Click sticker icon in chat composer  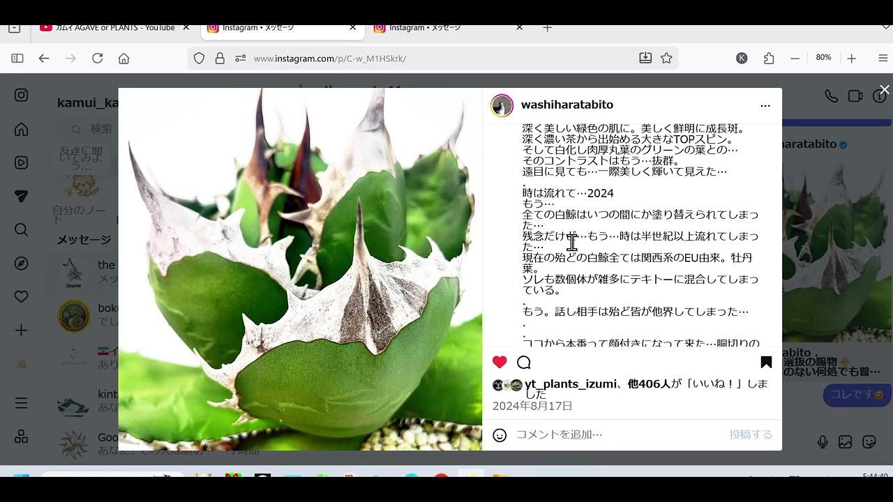pyautogui.click(x=869, y=441)
